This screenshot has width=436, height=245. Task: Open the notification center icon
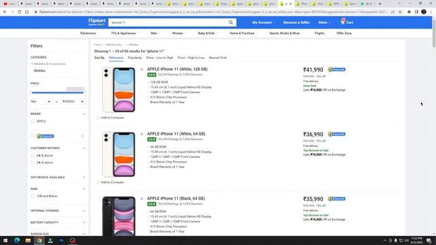pos(429,240)
